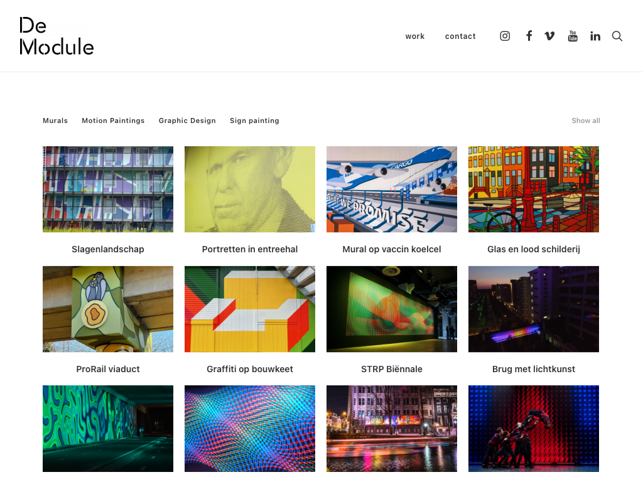This screenshot has width=643, height=482.
Task: Open the Brug met lichtkunst thumbnail
Action: (x=534, y=309)
